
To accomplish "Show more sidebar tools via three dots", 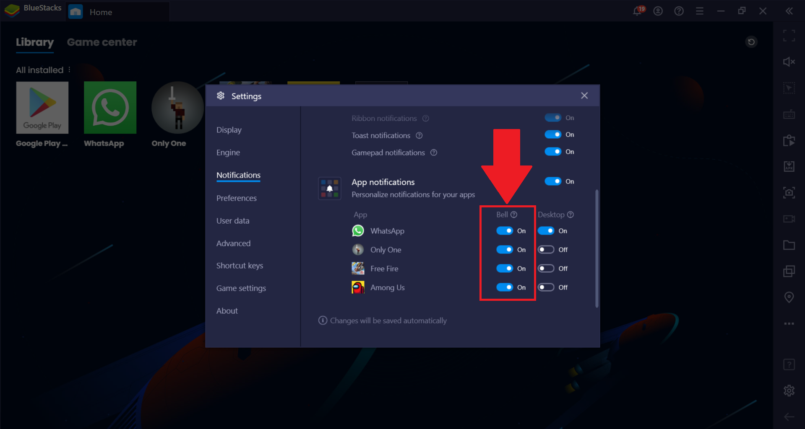I will point(789,323).
